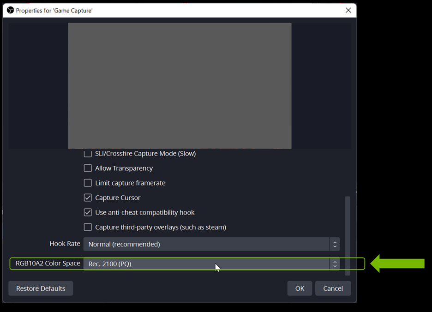Viewport: 432px width, 312px height.
Task: Select the Hook Rate label
Action: [65, 244]
